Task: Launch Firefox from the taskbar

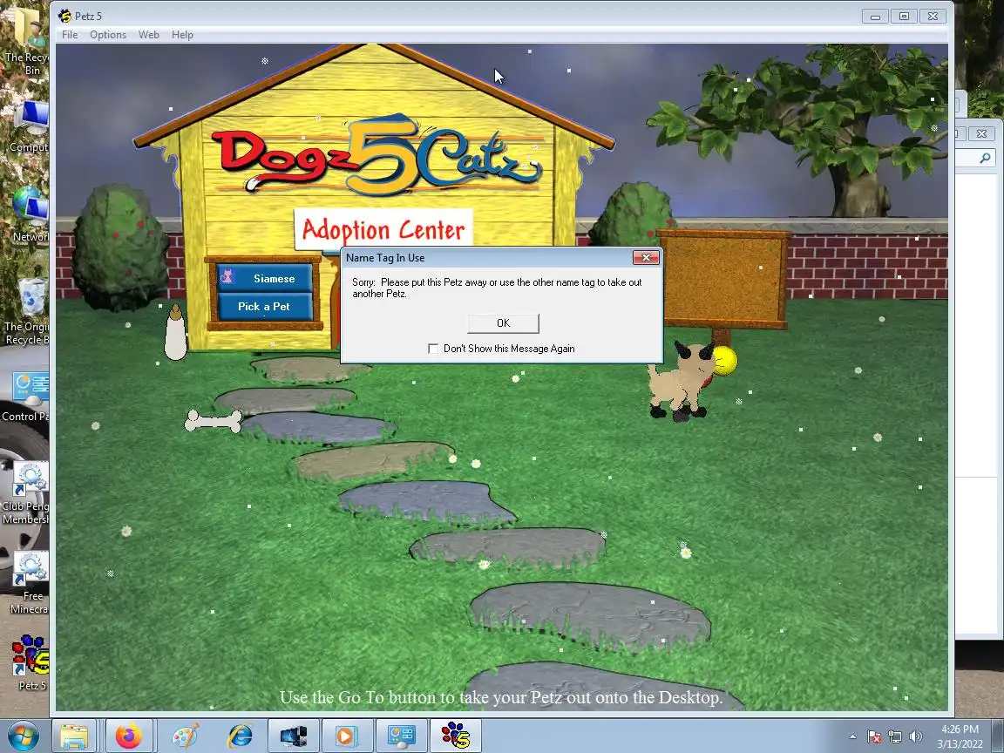Action: [129, 736]
